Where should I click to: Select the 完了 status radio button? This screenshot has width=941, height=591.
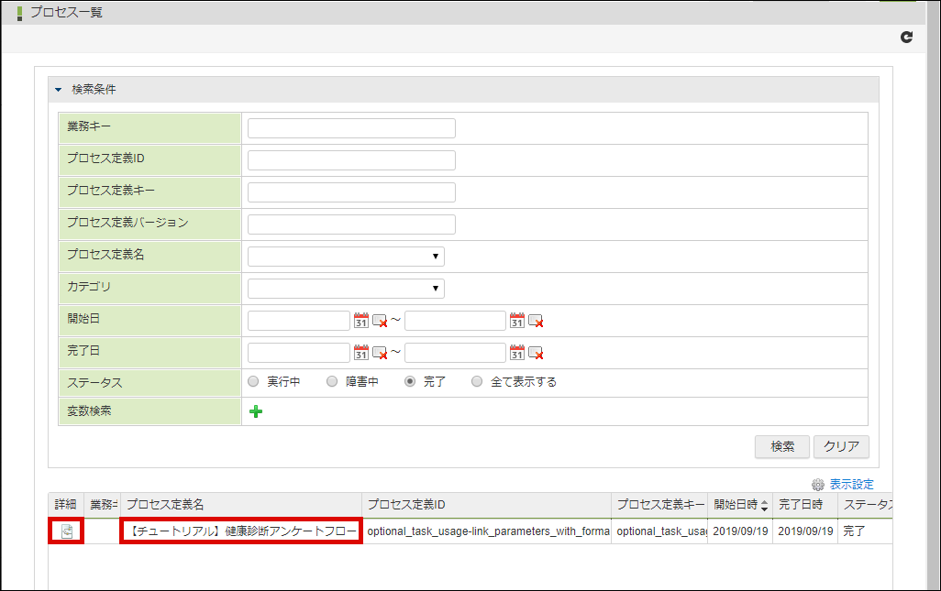410,381
